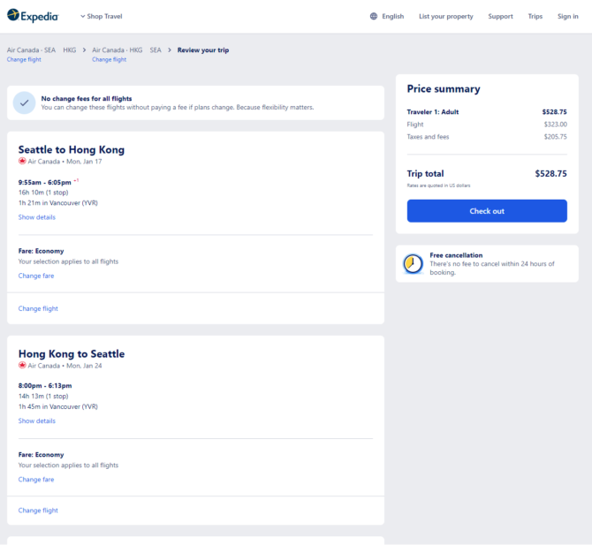Click Air Canada logo on Jan 17 flight
This screenshot has height=545, width=592.
(x=22, y=161)
